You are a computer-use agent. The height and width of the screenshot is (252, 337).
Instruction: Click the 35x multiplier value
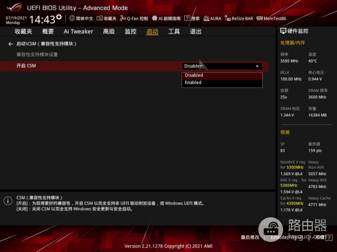284,97
